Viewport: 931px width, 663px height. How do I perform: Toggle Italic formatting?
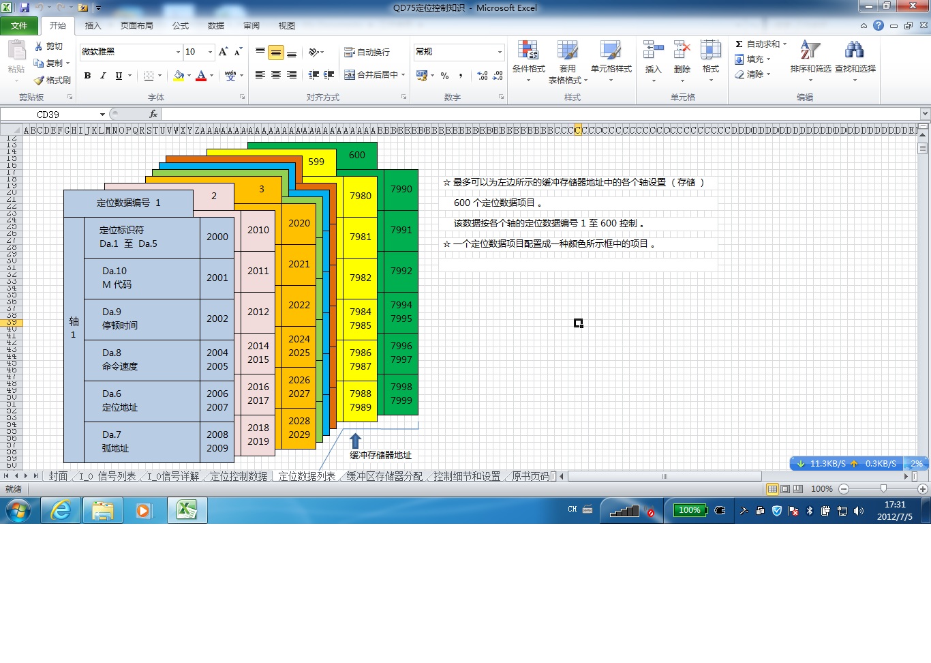coord(103,76)
